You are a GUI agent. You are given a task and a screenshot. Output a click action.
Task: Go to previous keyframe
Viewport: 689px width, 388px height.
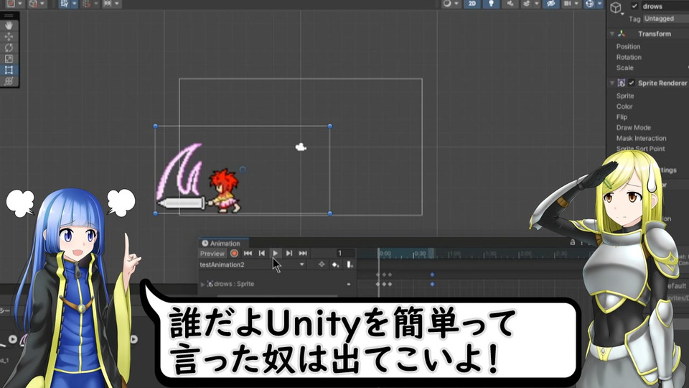(262, 254)
